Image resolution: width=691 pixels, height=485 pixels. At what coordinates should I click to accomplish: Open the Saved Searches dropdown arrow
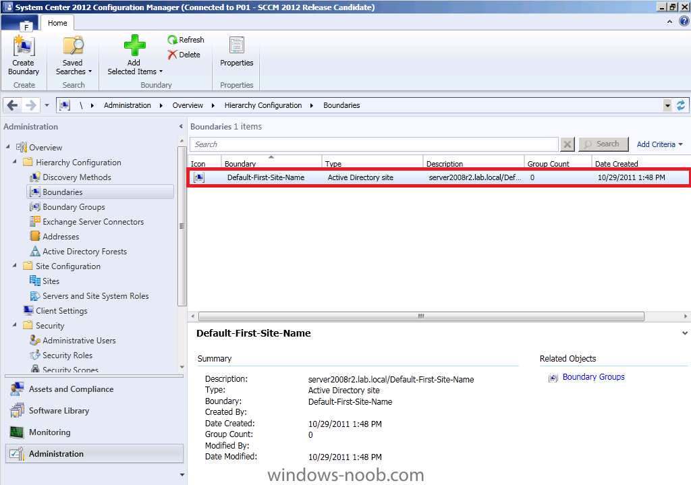[90, 72]
